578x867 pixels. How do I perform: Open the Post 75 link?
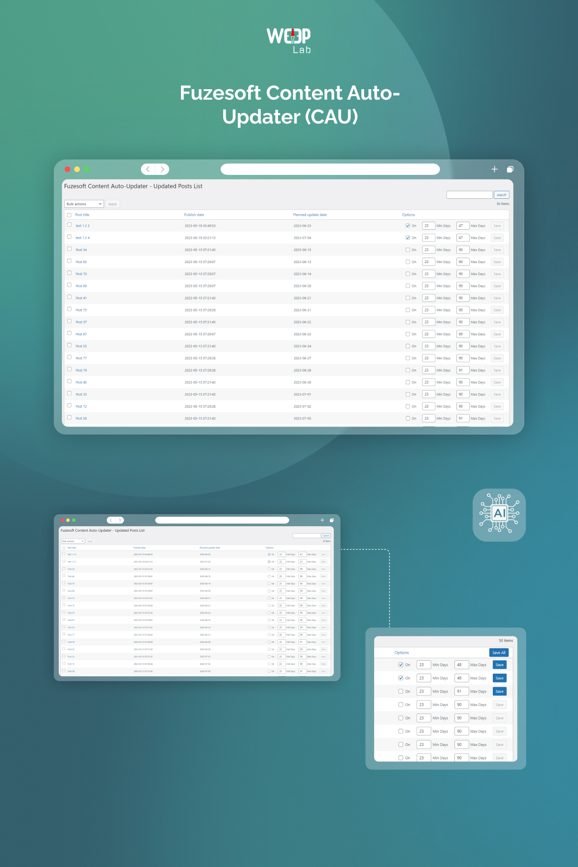click(x=81, y=310)
